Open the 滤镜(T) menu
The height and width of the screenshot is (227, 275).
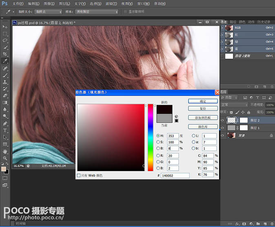coord(111,3)
